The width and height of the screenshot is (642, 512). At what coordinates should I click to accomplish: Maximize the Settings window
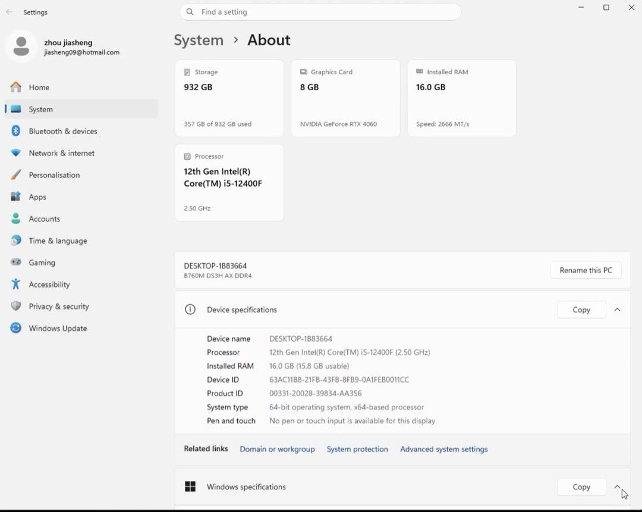606,7
